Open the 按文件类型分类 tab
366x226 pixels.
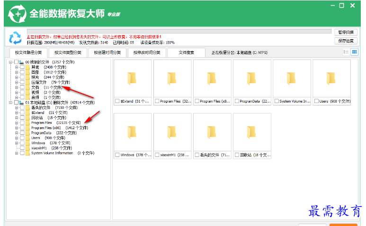[x=68, y=52]
